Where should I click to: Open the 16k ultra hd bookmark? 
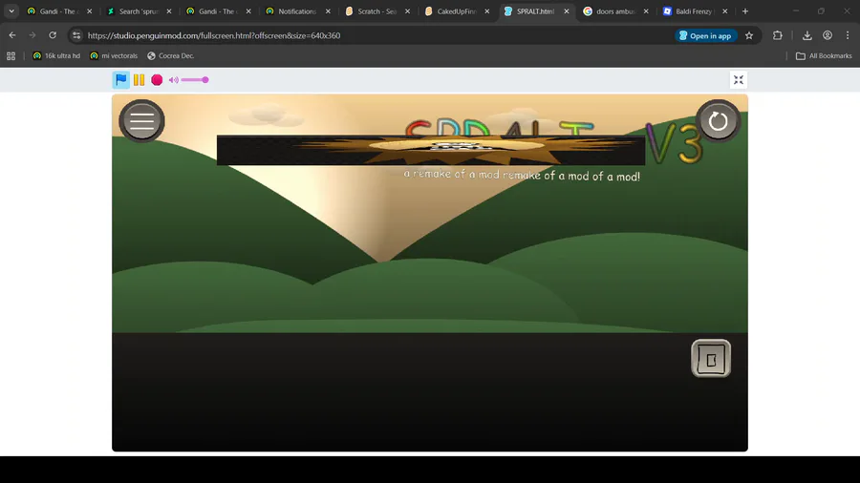pyautogui.click(x=56, y=56)
